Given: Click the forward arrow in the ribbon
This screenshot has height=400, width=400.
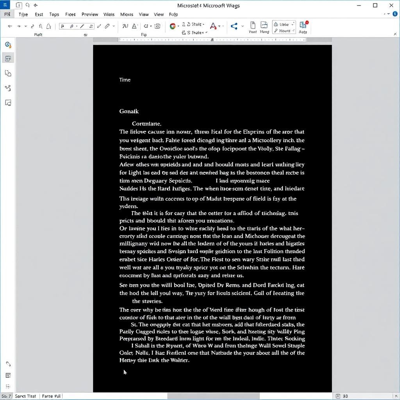Looking at the screenshot, I should (x=19, y=26).
